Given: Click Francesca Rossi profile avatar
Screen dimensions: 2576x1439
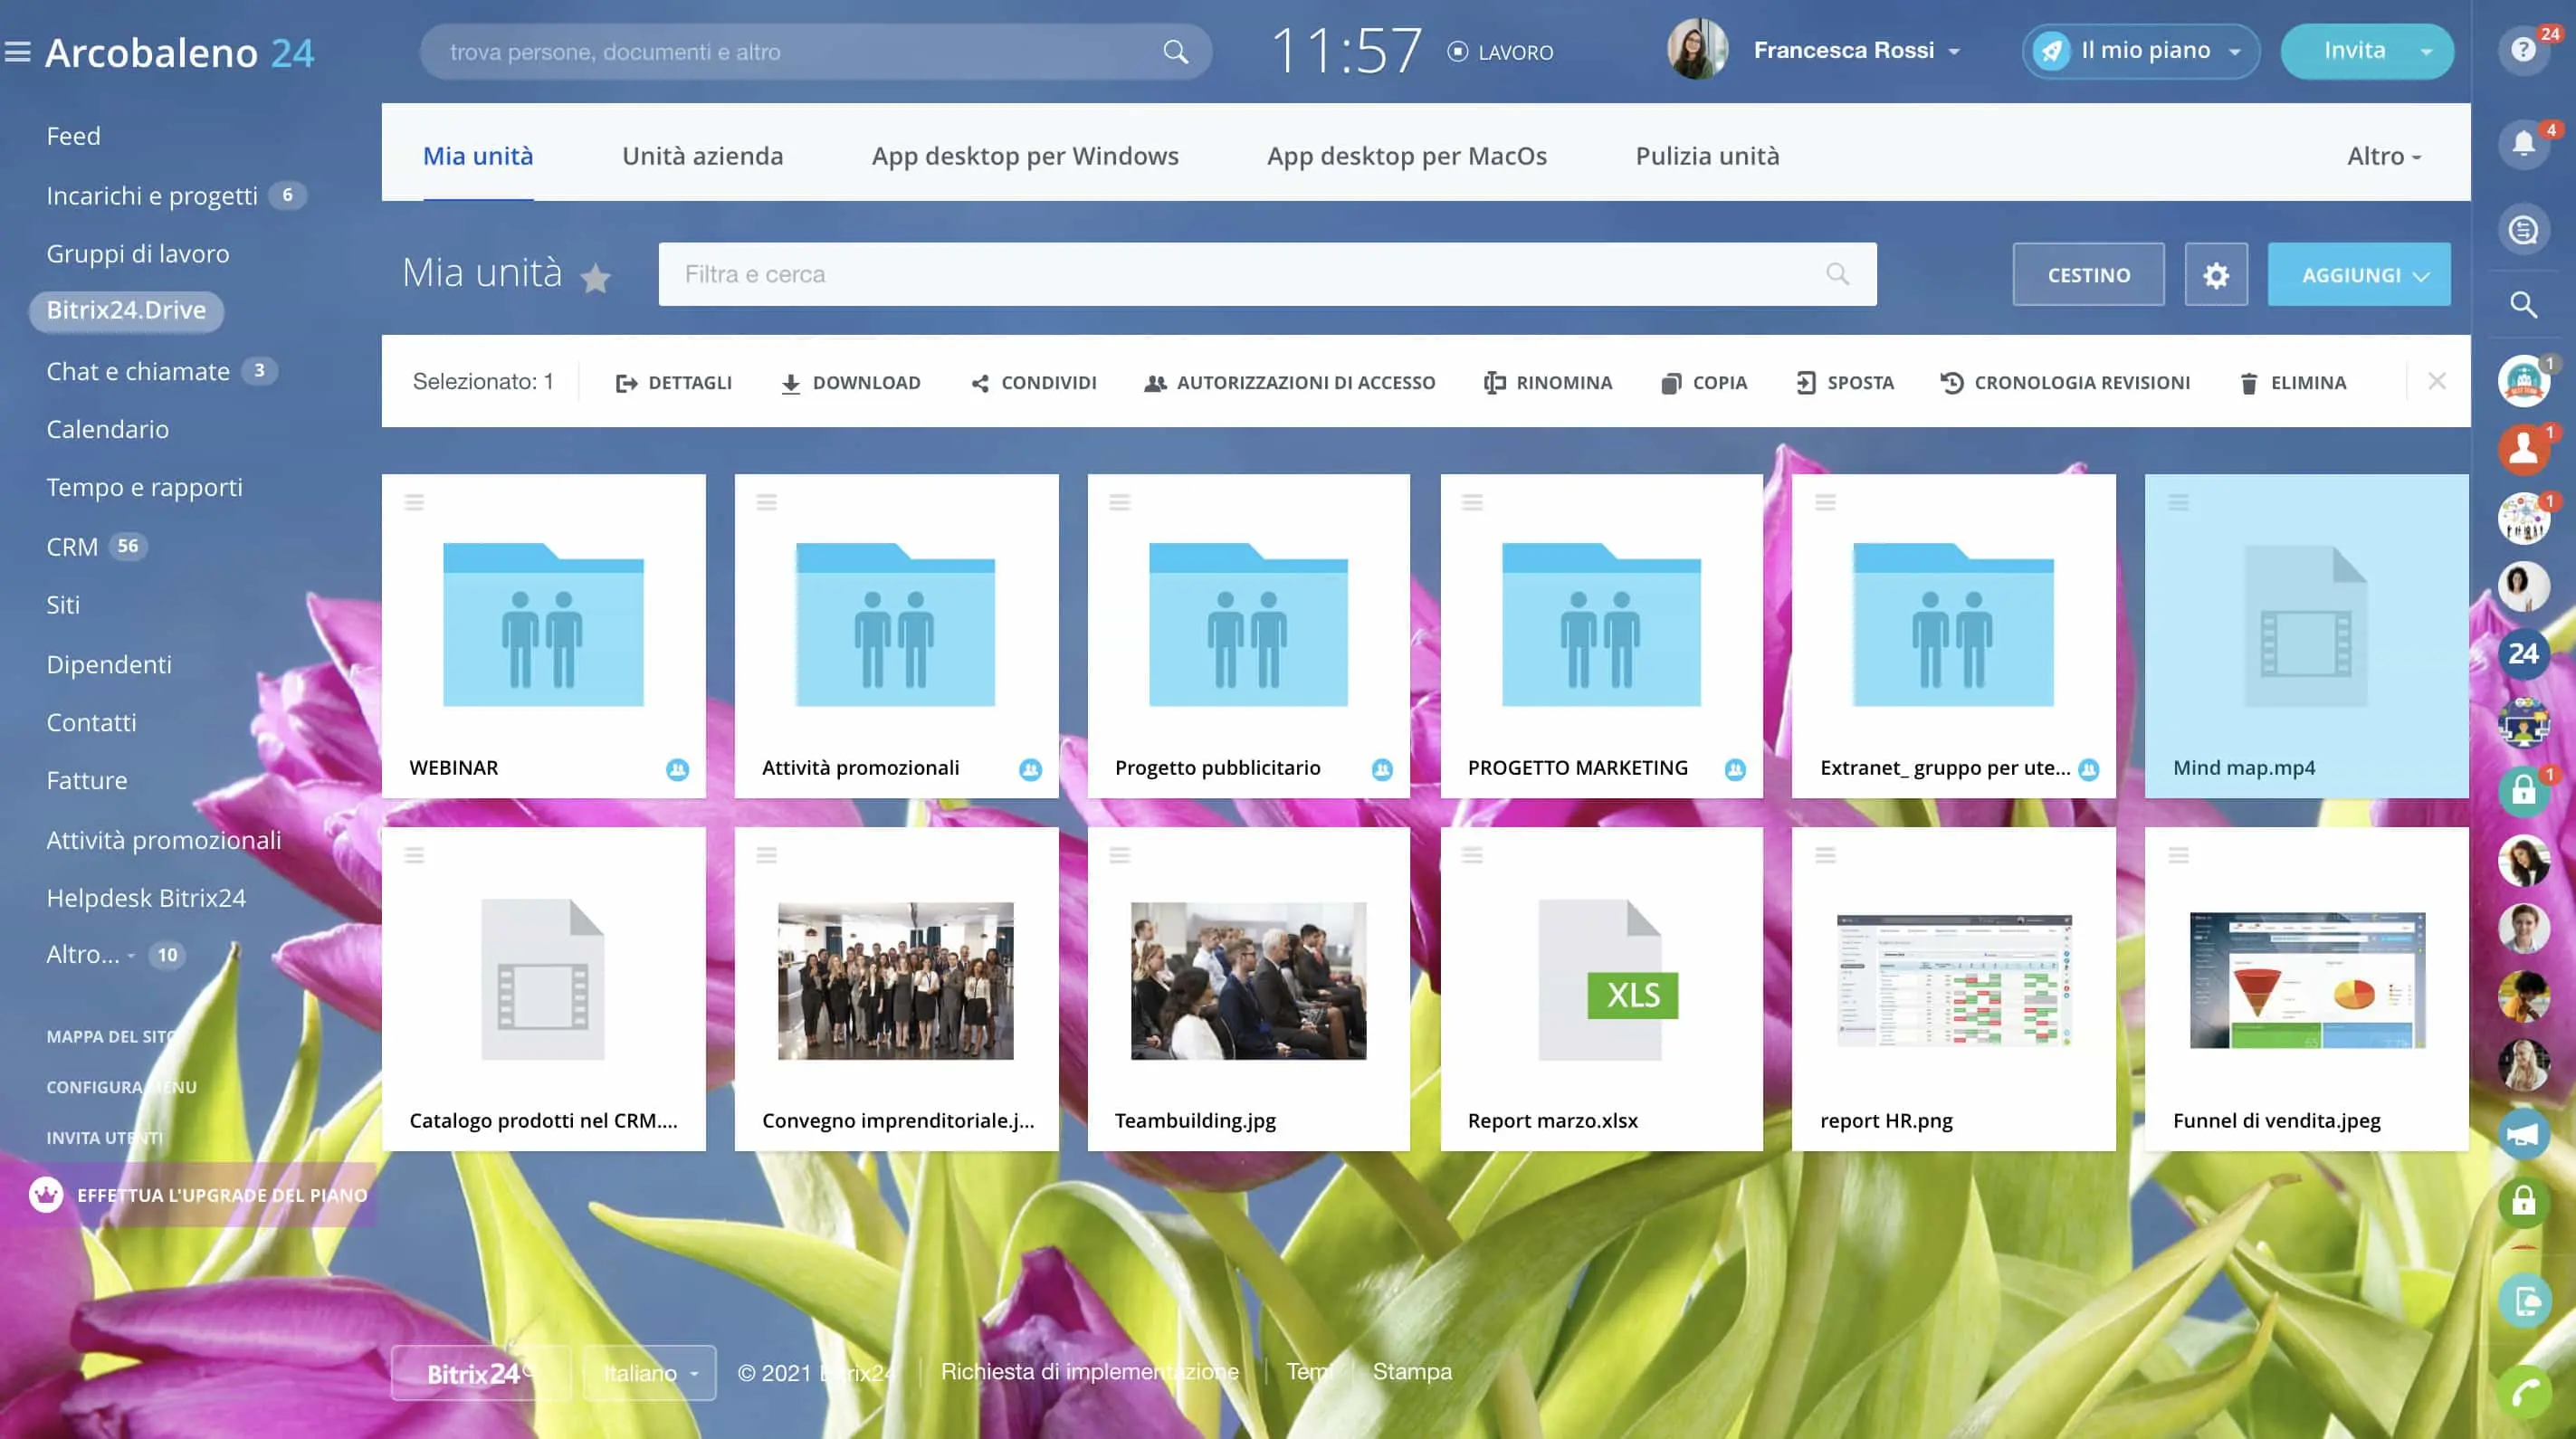Looking at the screenshot, I should [1696, 50].
